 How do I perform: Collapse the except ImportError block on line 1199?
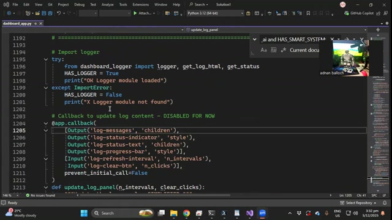46,88
